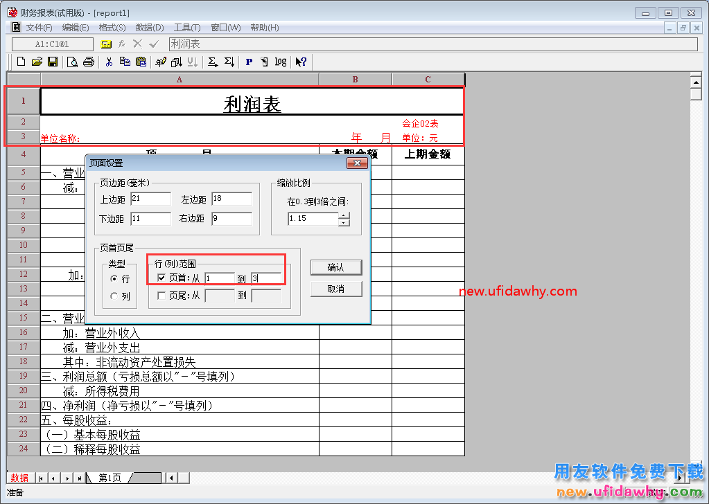
Task: Select the 列 radio button
Action: pyautogui.click(x=114, y=296)
